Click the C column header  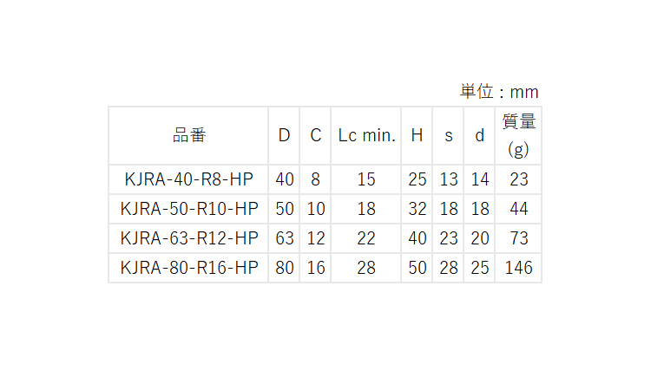click(x=316, y=135)
